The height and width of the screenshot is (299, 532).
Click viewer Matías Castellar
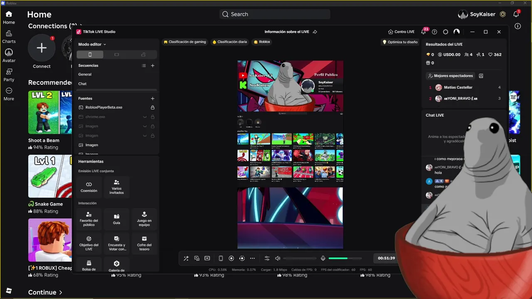pos(458,88)
